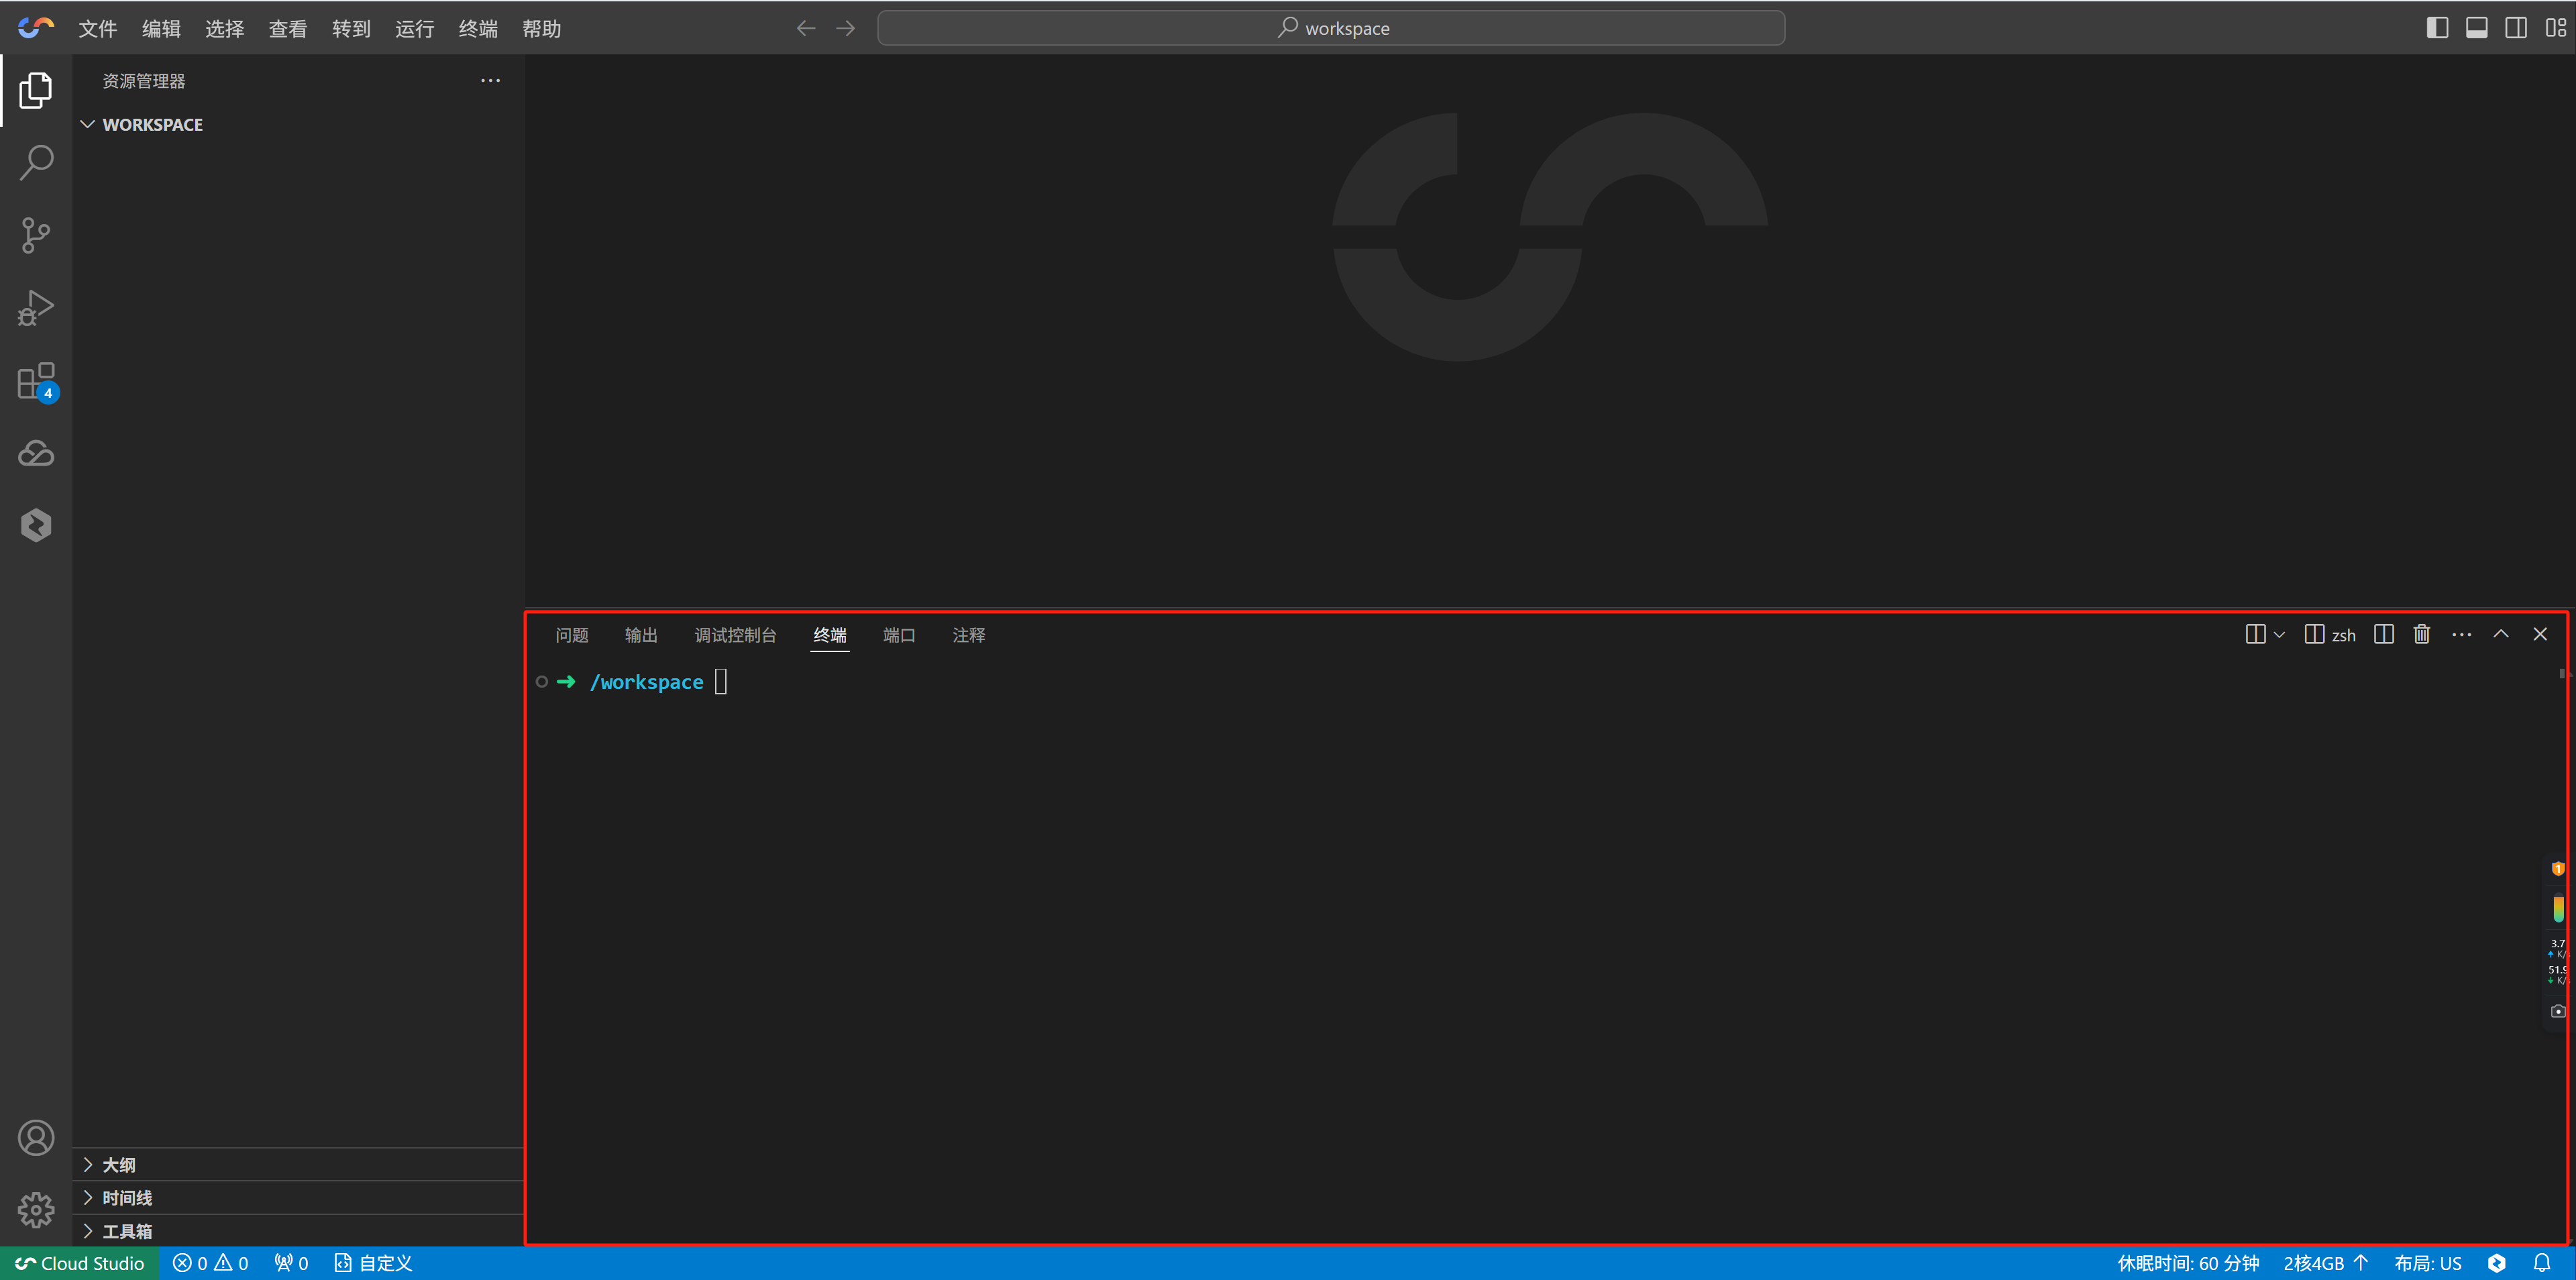Viewport: 2576px width, 1280px height.
Task: Click Cloud Studio remote indicator in status bar
Action: click(80, 1263)
